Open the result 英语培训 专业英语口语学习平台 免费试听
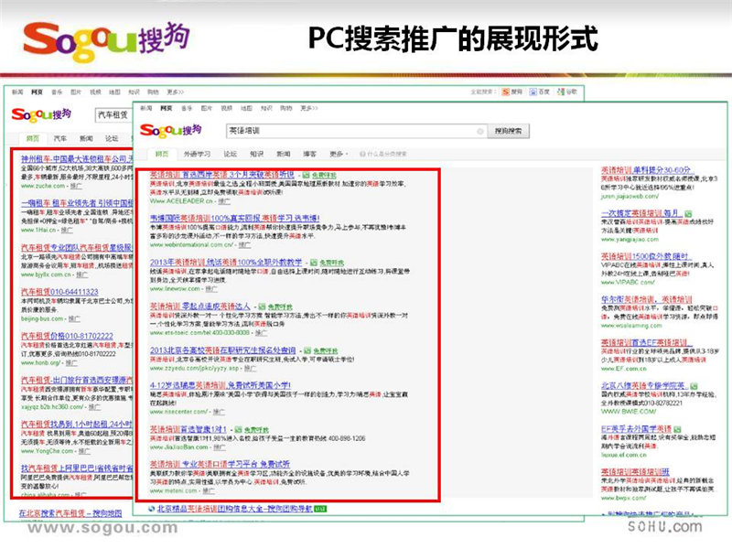The width and height of the screenshot is (732, 549). [x=220, y=464]
